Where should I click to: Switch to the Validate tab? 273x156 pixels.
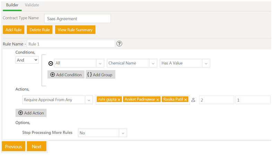[32, 5]
